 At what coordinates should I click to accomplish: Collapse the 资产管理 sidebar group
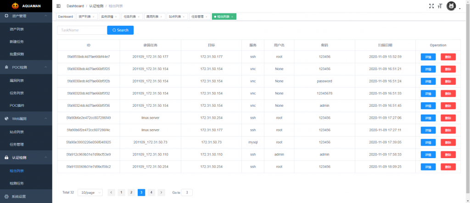pos(26,16)
